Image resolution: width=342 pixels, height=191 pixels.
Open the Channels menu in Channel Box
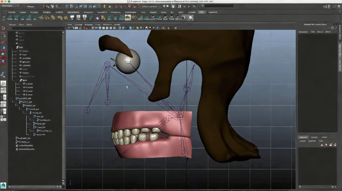coord(303,32)
